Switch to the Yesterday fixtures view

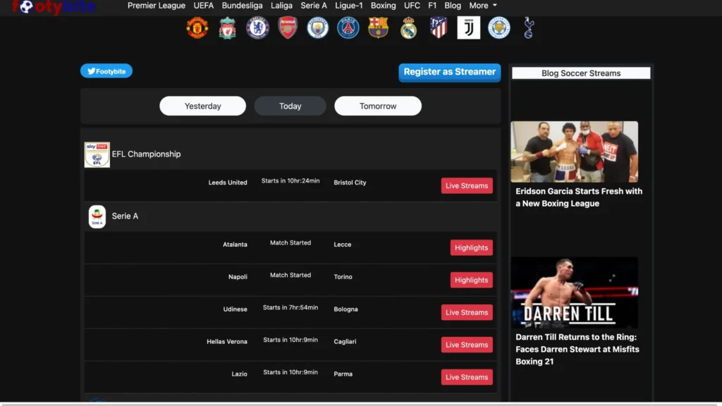pyautogui.click(x=202, y=105)
